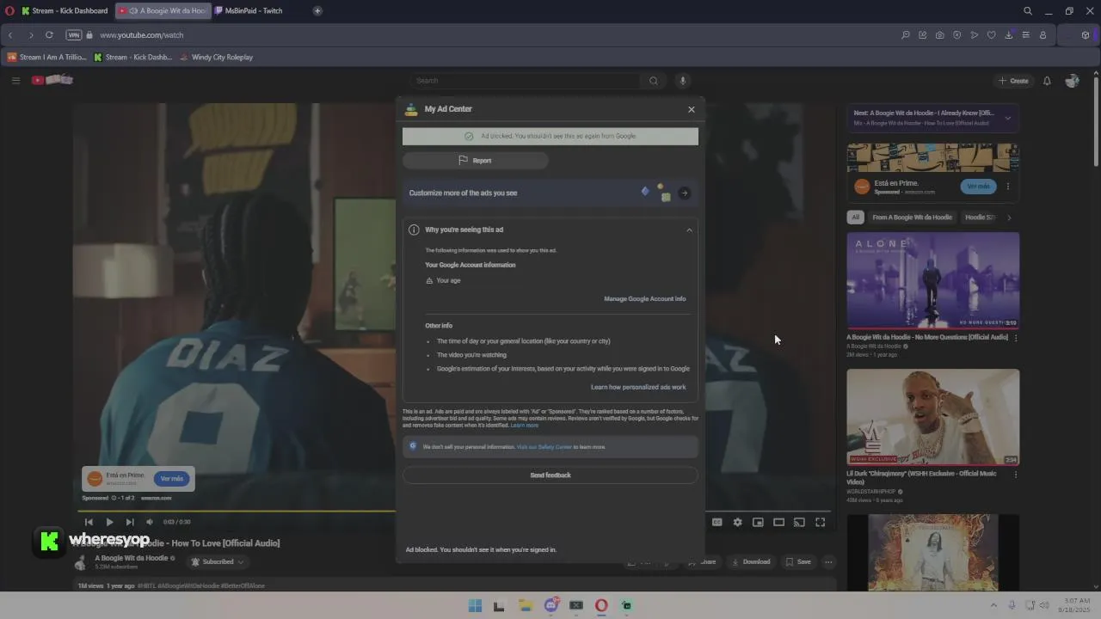
Task: Enable miniplayer mode
Action: [758, 522]
